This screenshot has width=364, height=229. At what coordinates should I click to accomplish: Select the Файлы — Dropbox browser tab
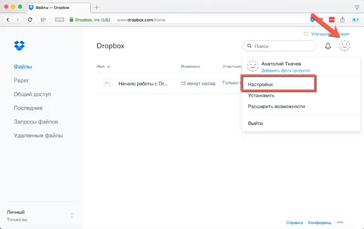[x=59, y=8]
